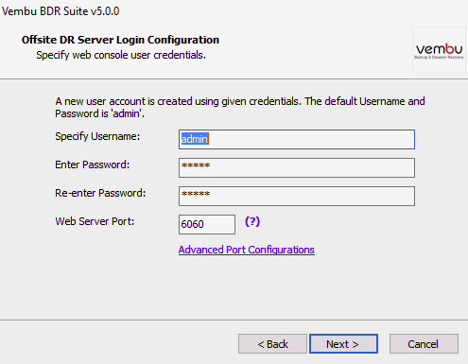
Task: Click the highlighted admin text
Action: click(x=195, y=139)
